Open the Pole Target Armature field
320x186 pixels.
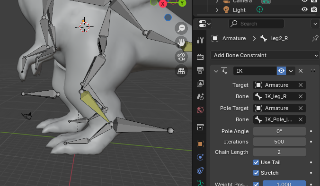[279, 108]
